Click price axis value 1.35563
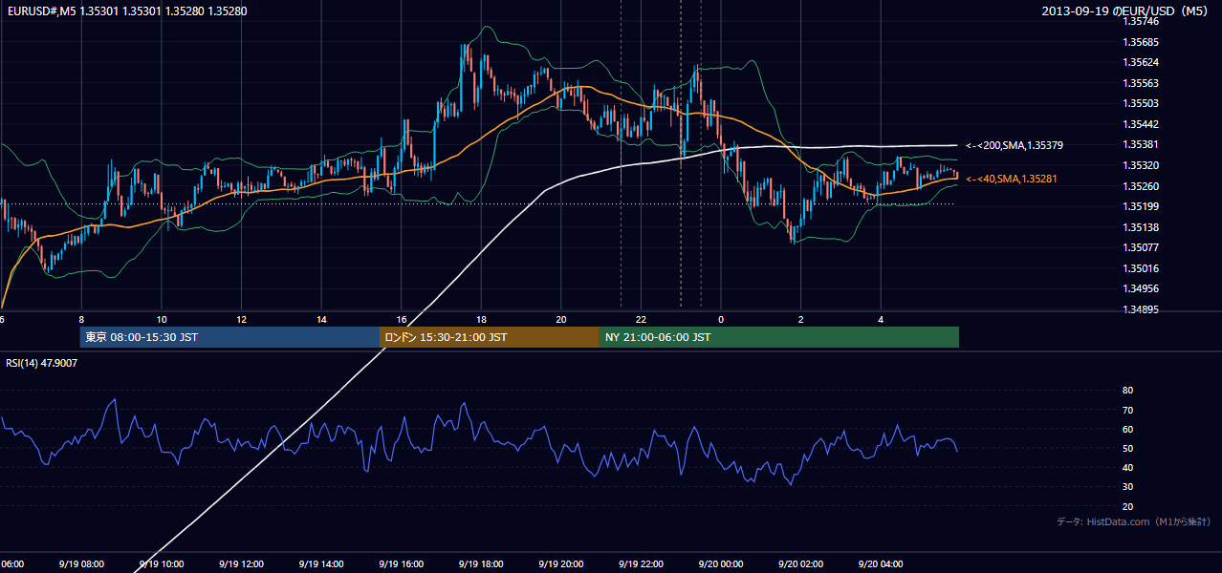Viewport: 1222px width, 573px height. (1139, 83)
